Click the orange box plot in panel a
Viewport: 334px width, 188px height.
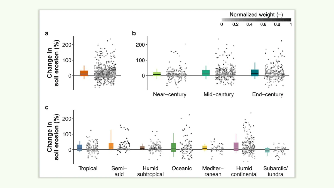pyautogui.click(x=84, y=73)
